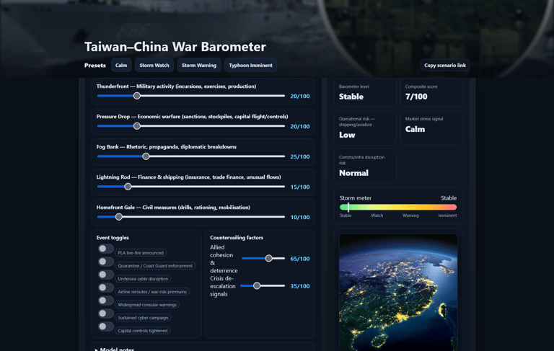
Task: Click the Thunderfront 20/100 value
Action: pyautogui.click(x=300, y=96)
